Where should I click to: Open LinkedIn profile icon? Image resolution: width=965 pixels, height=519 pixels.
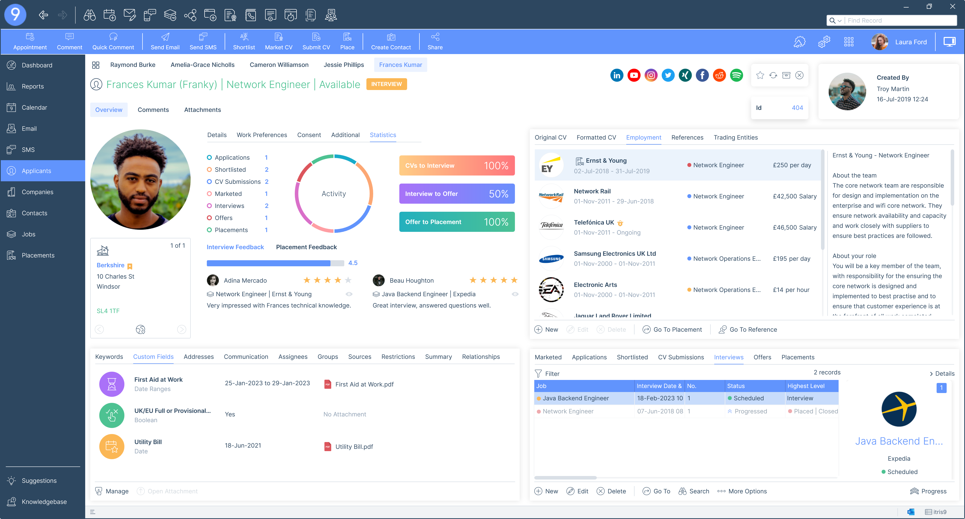pos(617,75)
